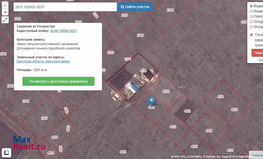Choose the OpenStreetMap layer radio option
This screenshot has height=159, width=263.
click(251, 16)
